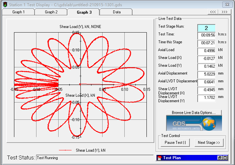Viewport: 235px width, 165px height.
Task: Maximize the Test Plan window
Action: coord(225,158)
